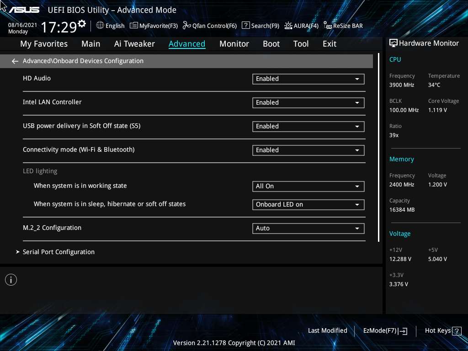
Task: Open the M.2_2 Configuration dropdown
Action: [308, 229]
